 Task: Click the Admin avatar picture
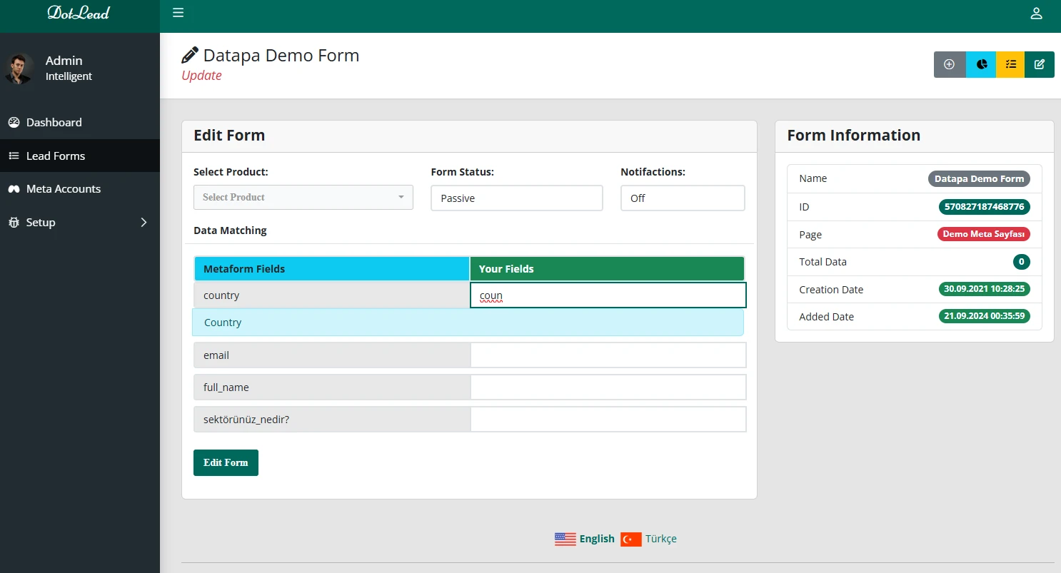19,69
